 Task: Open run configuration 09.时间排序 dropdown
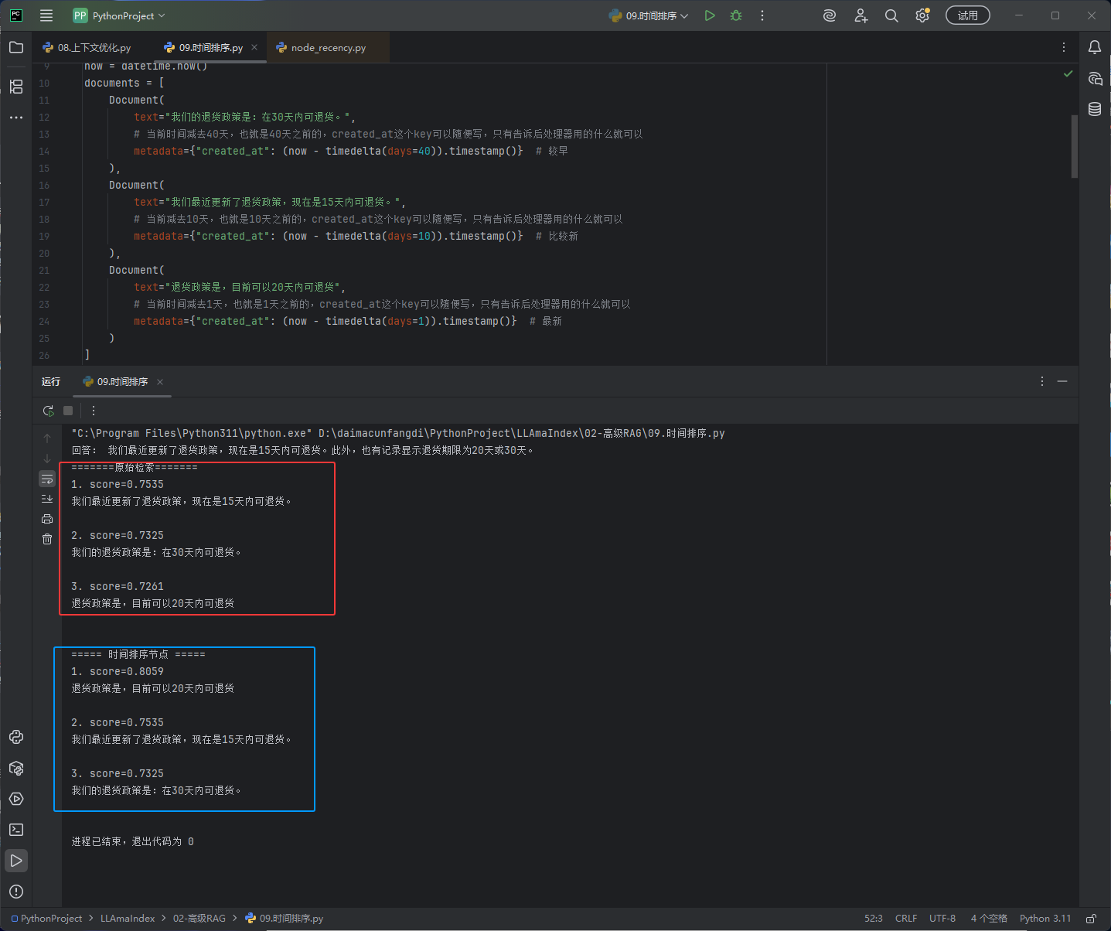(649, 15)
